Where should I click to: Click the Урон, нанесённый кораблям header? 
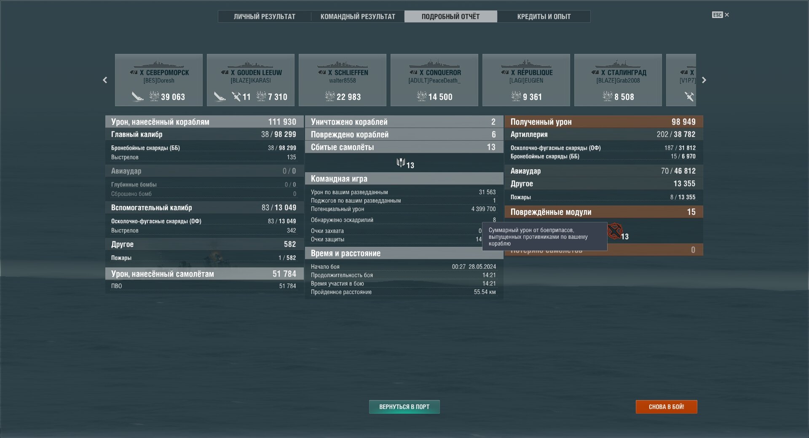click(x=204, y=122)
